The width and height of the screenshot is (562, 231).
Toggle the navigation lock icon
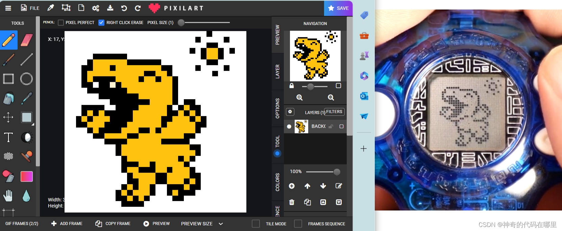pos(292,86)
